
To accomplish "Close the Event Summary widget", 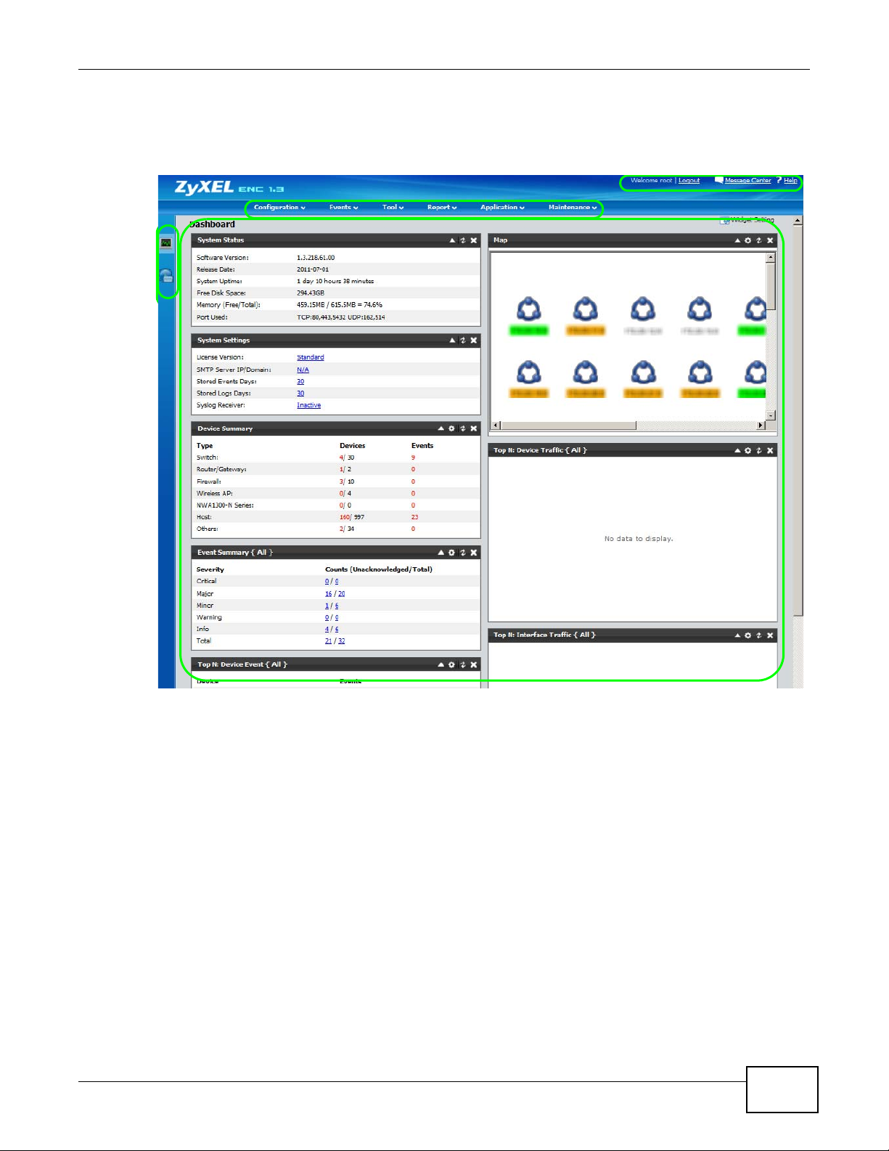I will click(x=474, y=553).
